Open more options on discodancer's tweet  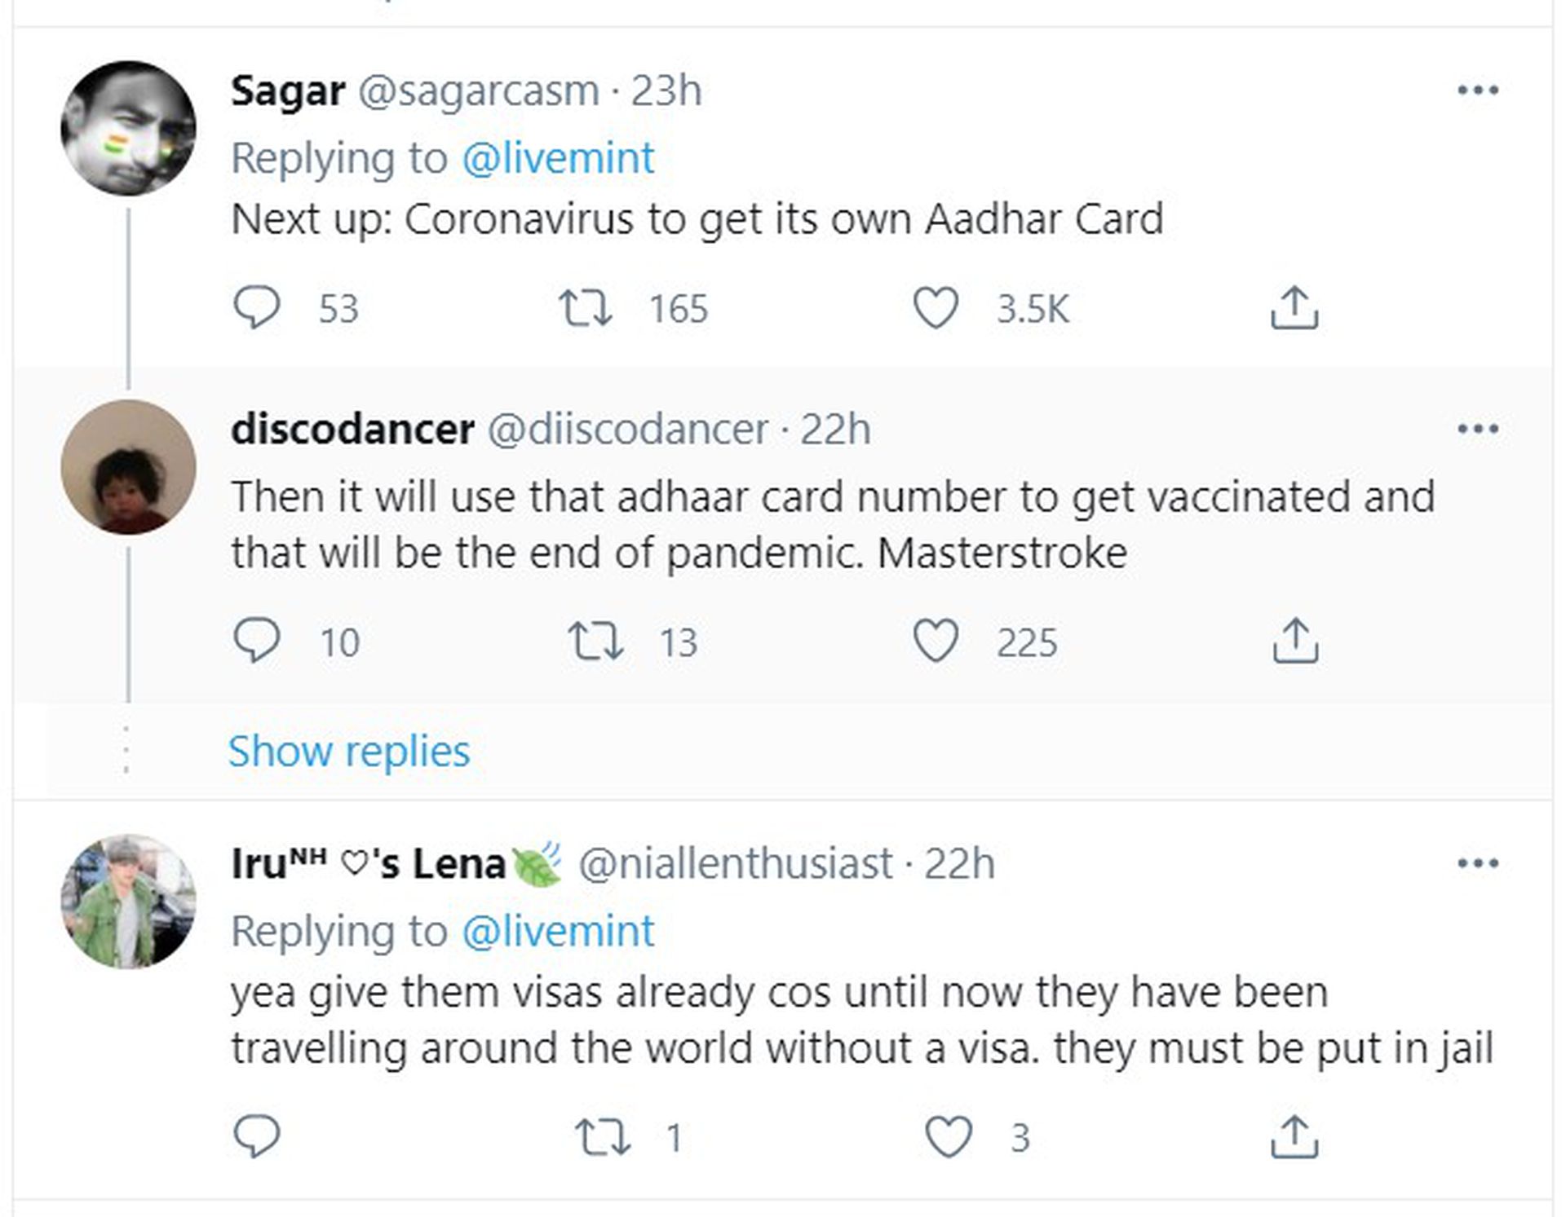click(x=1478, y=429)
